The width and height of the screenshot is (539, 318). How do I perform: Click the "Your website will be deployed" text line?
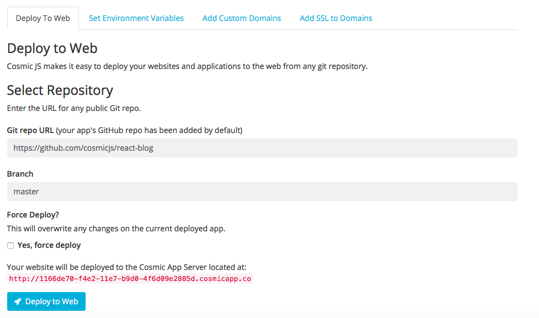(x=130, y=267)
